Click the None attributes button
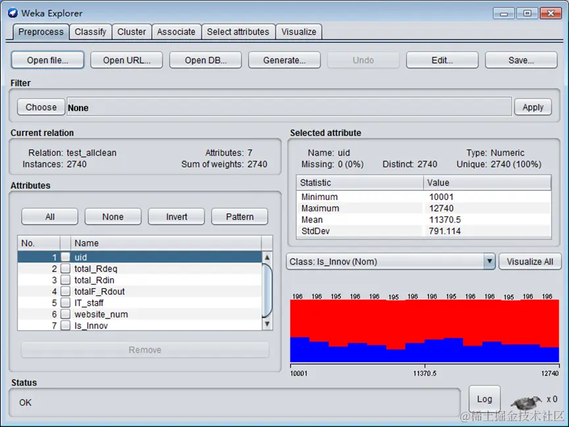569x427 pixels. coord(113,216)
